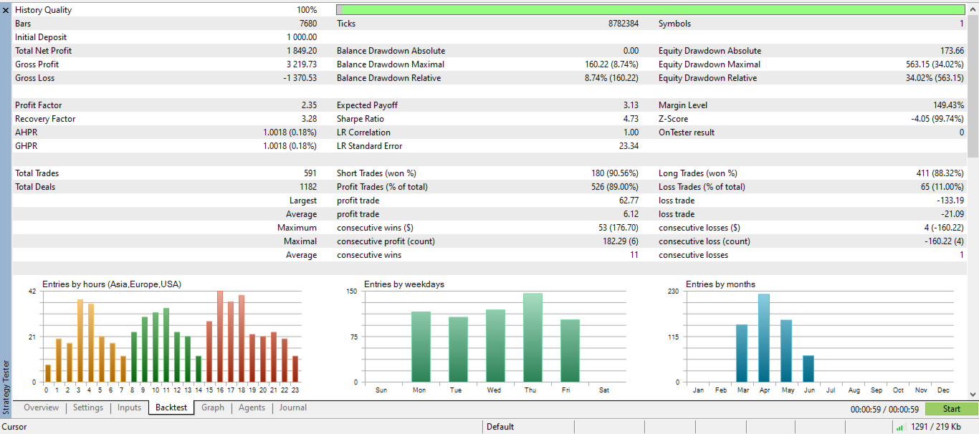
Task: Click the Apr bar in months chart
Action: [x=764, y=338]
